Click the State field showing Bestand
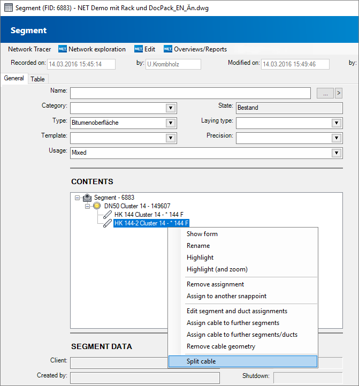 point(289,108)
